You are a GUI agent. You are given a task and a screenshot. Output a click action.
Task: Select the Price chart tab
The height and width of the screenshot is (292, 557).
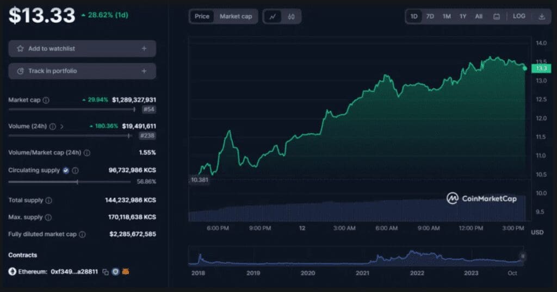[x=202, y=16]
